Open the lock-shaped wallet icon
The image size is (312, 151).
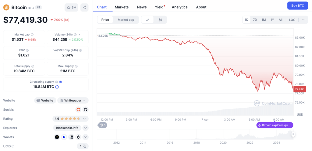click(78, 137)
